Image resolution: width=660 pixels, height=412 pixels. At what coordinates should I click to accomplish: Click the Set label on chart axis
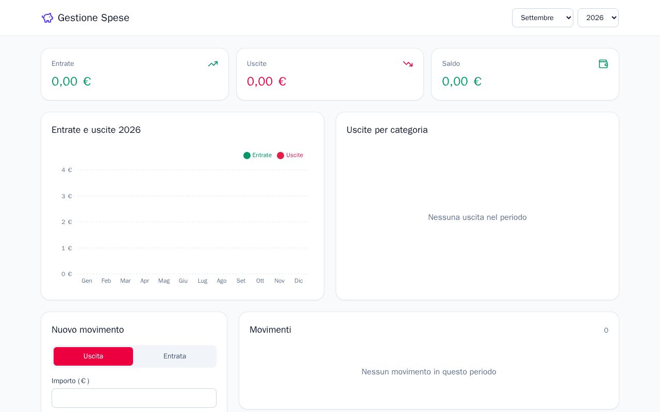coord(241,281)
